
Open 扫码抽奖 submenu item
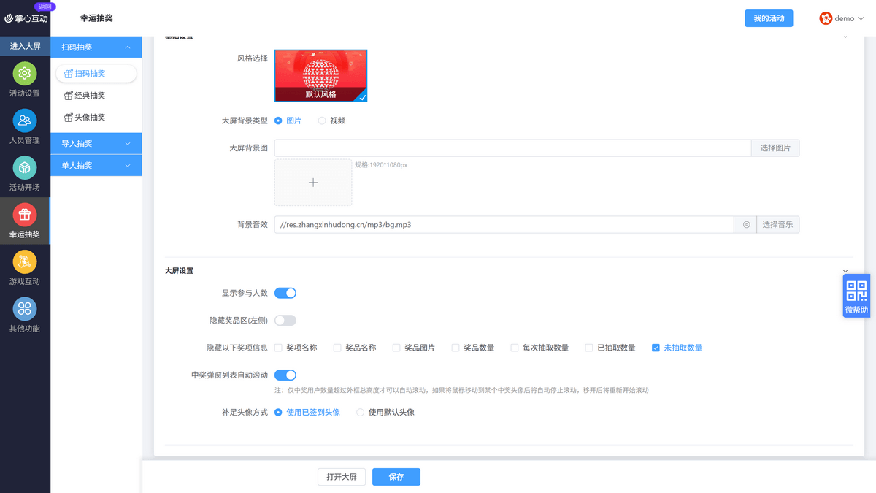coord(96,74)
